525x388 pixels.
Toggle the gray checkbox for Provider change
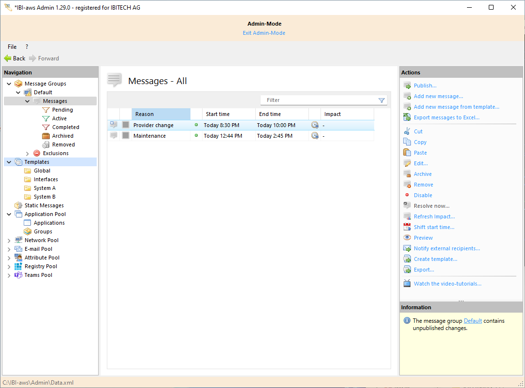tap(126, 125)
